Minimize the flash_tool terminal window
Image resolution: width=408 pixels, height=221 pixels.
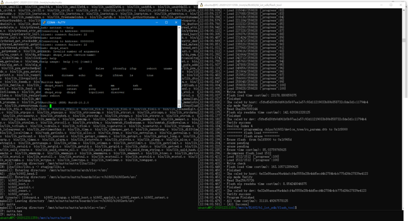(x=381, y=5)
